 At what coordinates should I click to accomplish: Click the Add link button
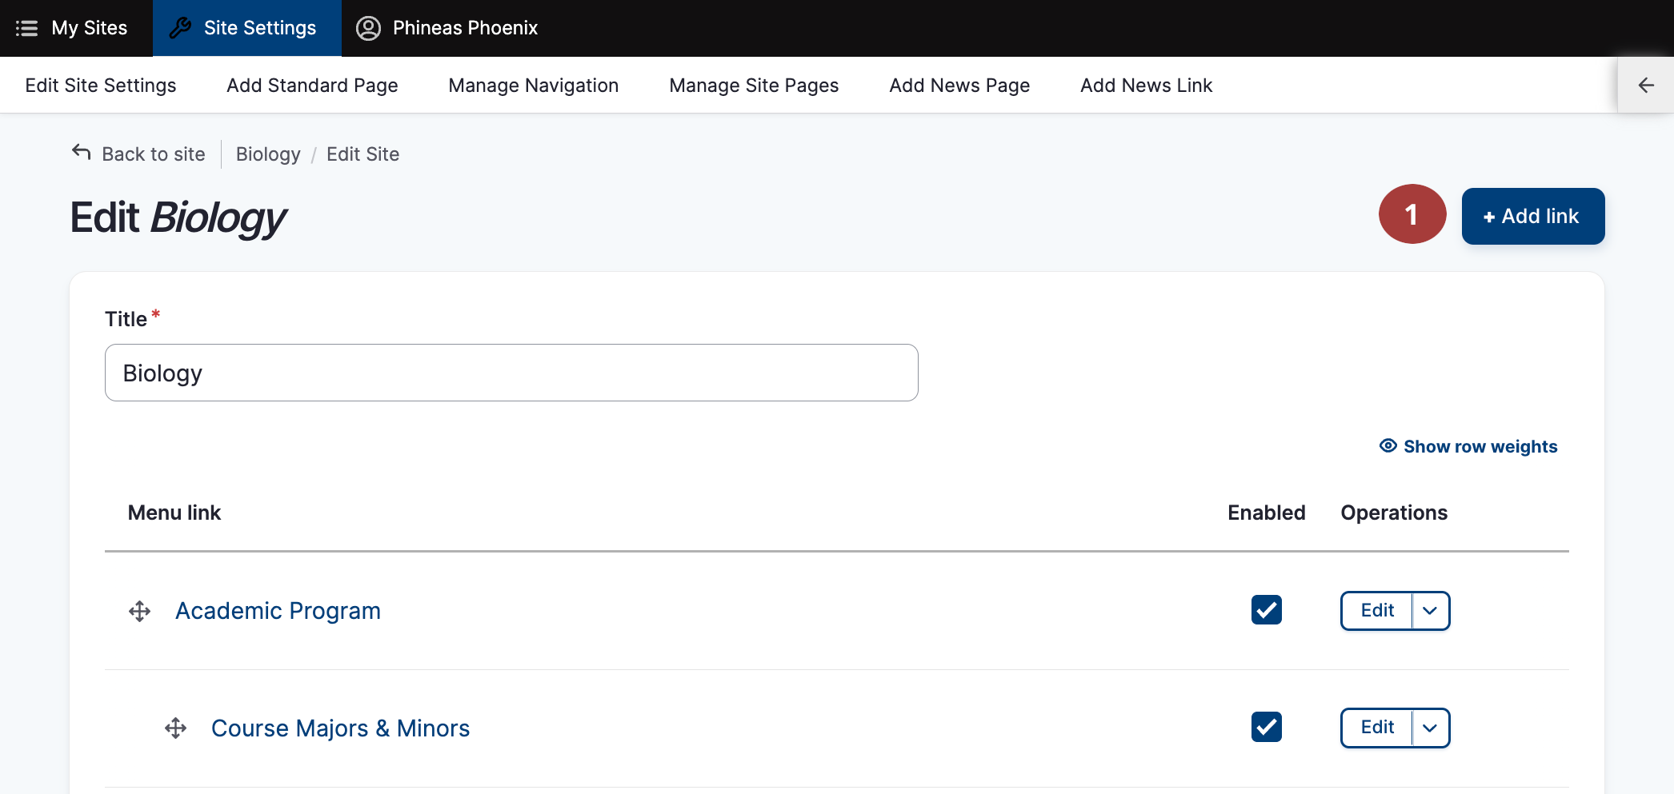(1532, 216)
